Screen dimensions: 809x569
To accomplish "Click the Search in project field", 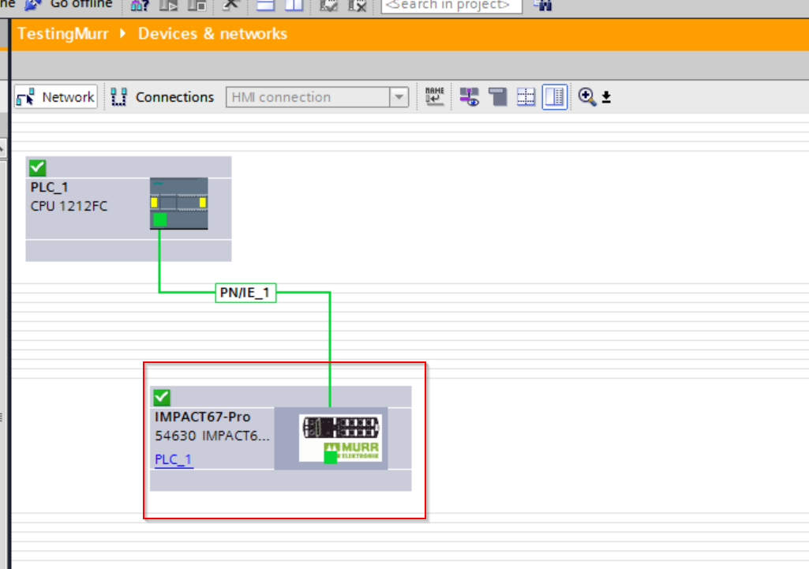I will pyautogui.click(x=451, y=6).
